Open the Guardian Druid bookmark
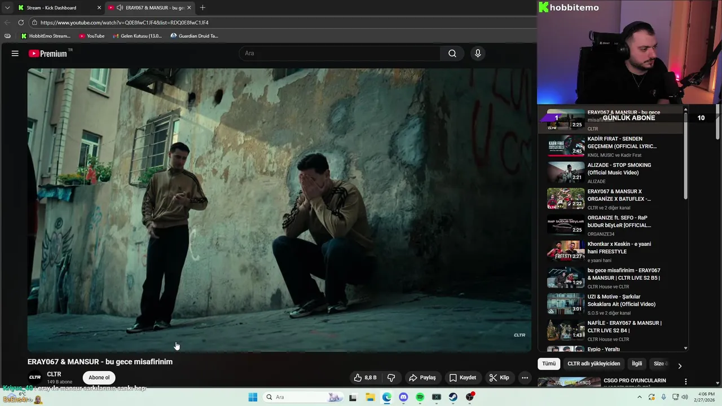The width and height of the screenshot is (722, 406). tap(195, 36)
